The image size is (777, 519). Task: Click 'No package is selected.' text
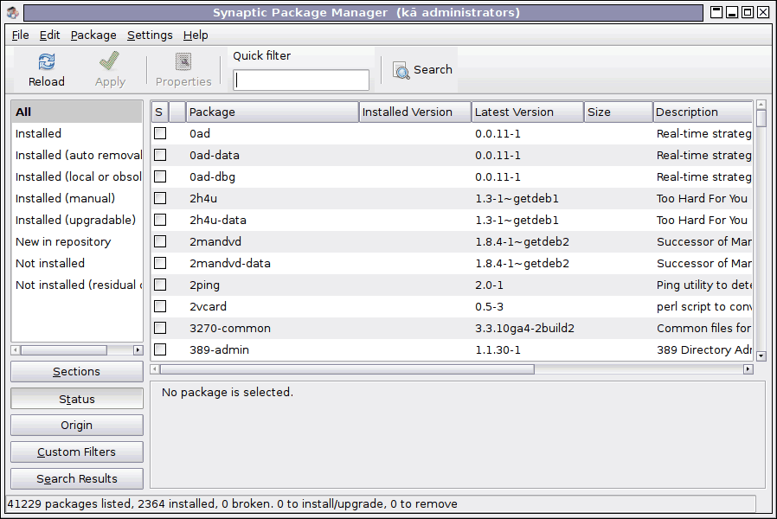tap(228, 392)
